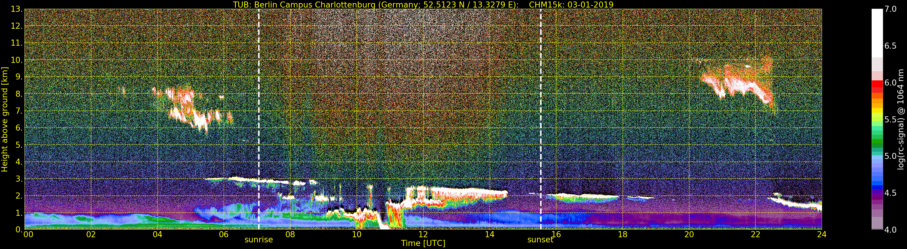Click the white dashed sunset line in the plot
This screenshot has width=907, height=249.
541,119
